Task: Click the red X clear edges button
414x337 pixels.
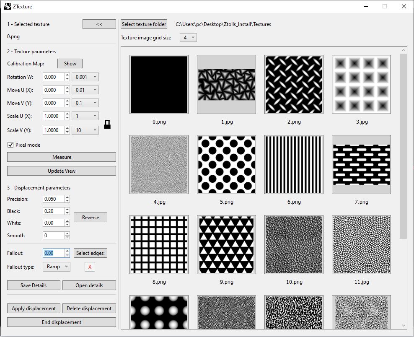Action: click(x=90, y=267)
